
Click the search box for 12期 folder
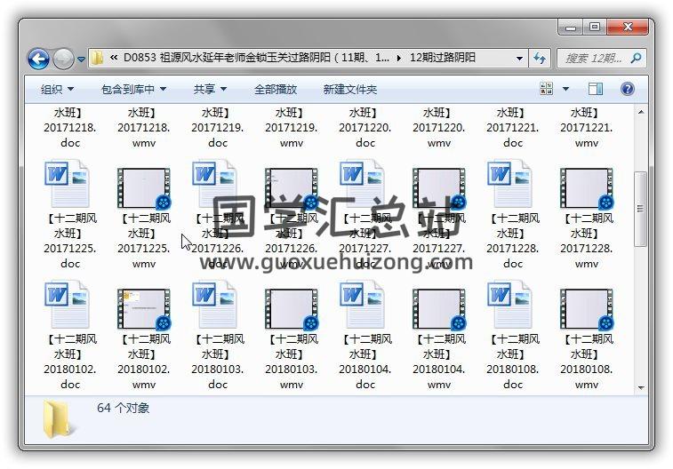601,58
